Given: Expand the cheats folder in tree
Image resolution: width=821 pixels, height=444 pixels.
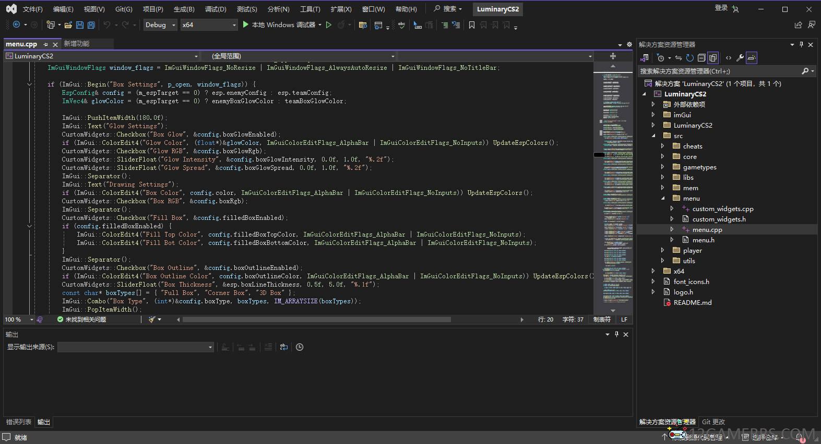Looking at the screenshot, I should 662,146.
